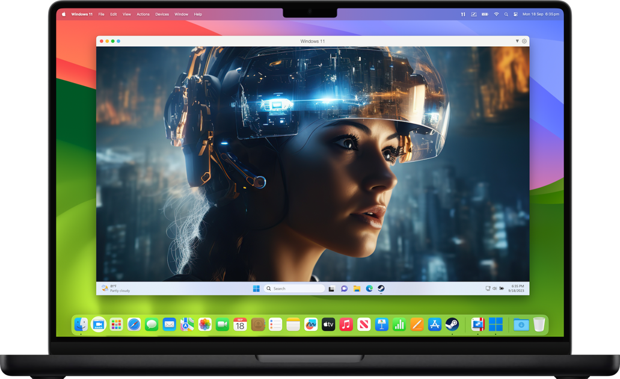Toggle Wi-Fi menu in macOS menu bar
This screenshot has width=620, height=379.
496,14
